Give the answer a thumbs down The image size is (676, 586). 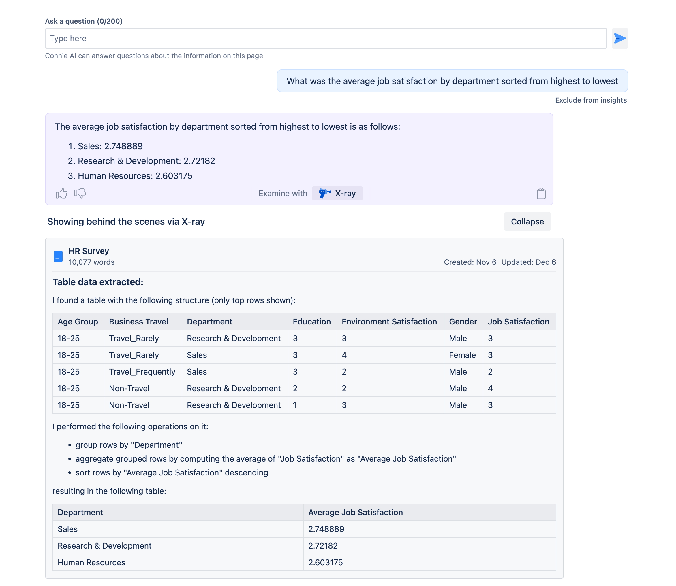[80, 193]
